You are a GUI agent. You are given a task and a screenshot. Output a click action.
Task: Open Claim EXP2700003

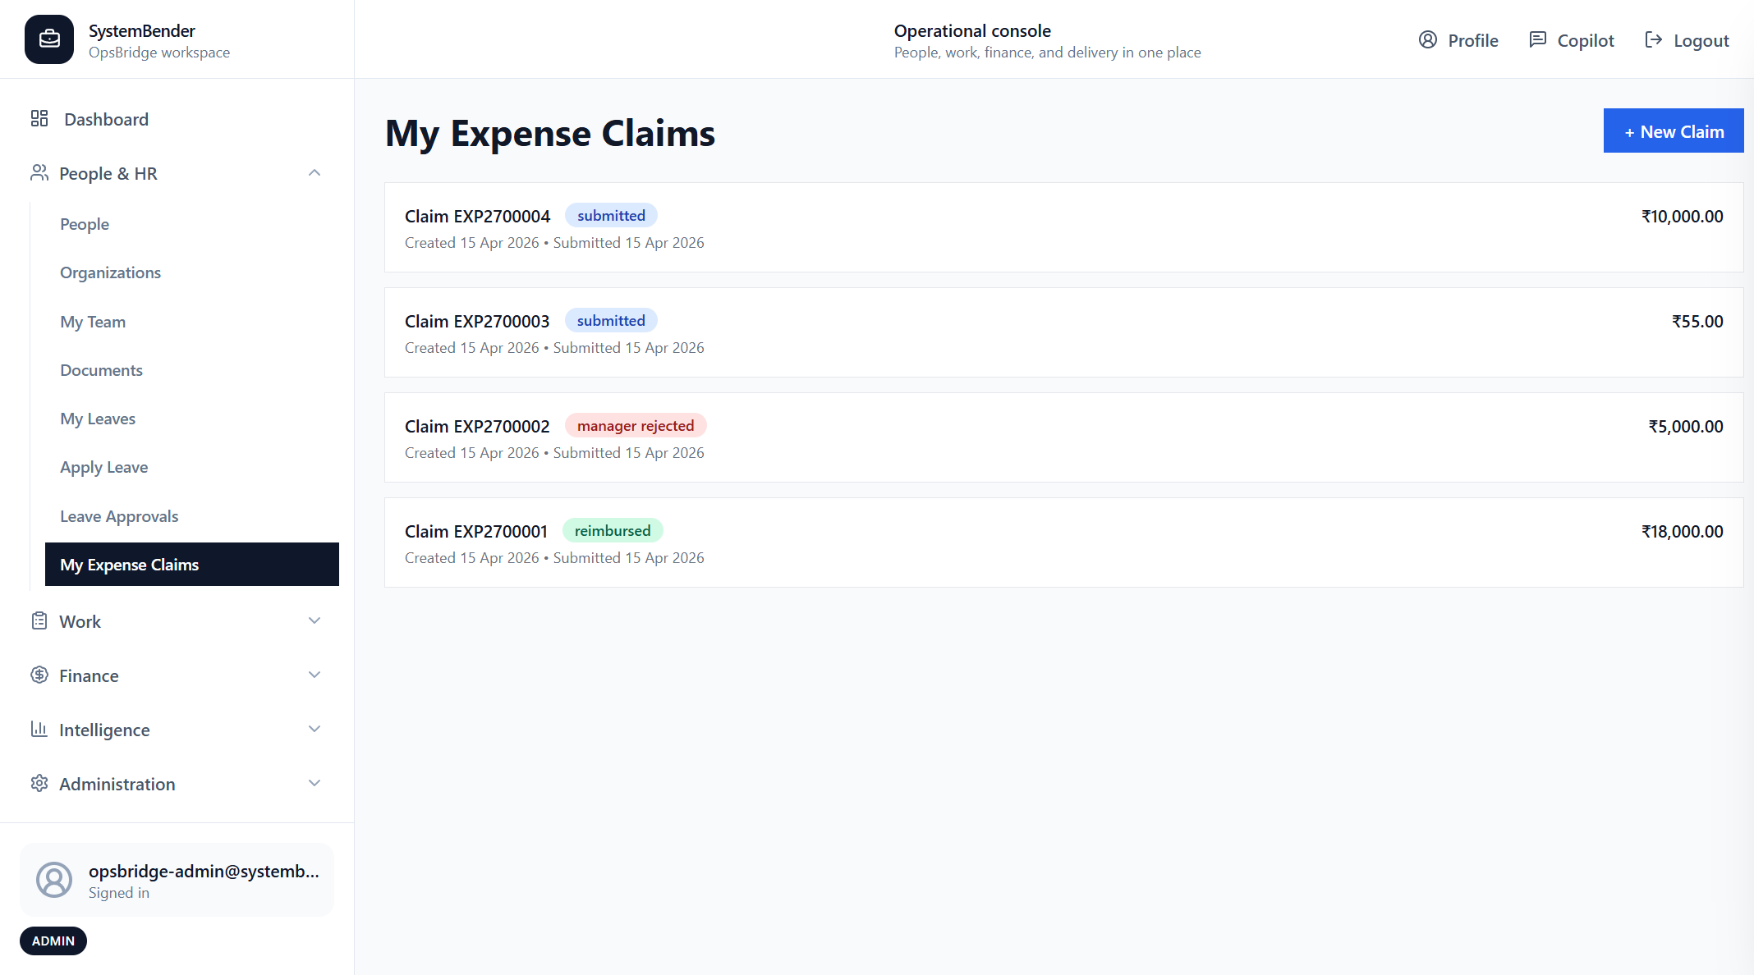(x=1064, y=332)
